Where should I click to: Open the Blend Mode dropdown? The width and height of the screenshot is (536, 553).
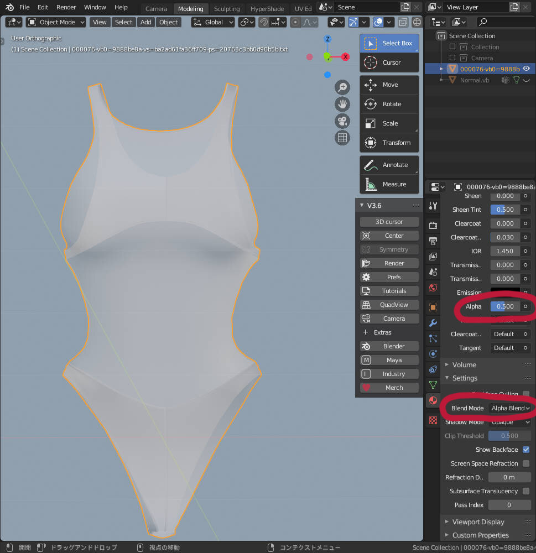pos(510,408)
